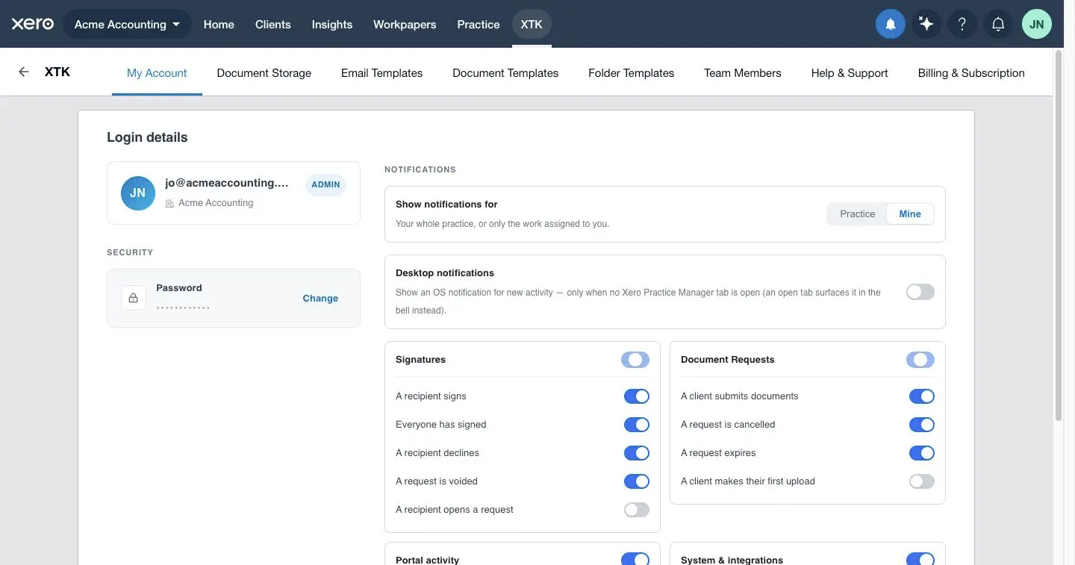Open the Home menu
Viewport: 1075px width, 565px height.
pos(219,24)
